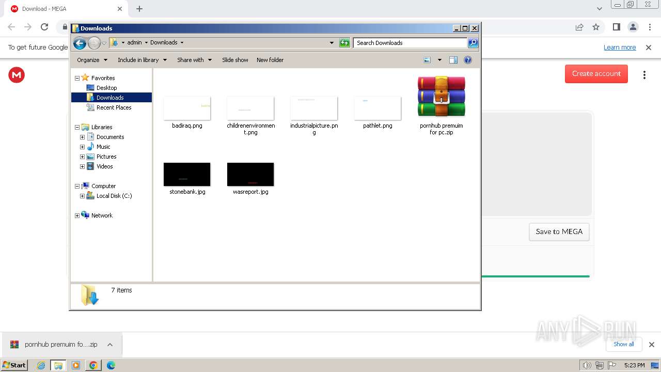The width and height of the screenshot is (661, 372).
Task: Open Chrome profile avatar icon
Action: pyautogui.click(x=633, y=27)
